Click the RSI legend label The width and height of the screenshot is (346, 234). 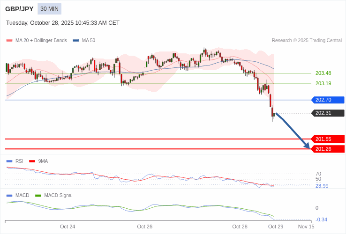coord(19,161)
